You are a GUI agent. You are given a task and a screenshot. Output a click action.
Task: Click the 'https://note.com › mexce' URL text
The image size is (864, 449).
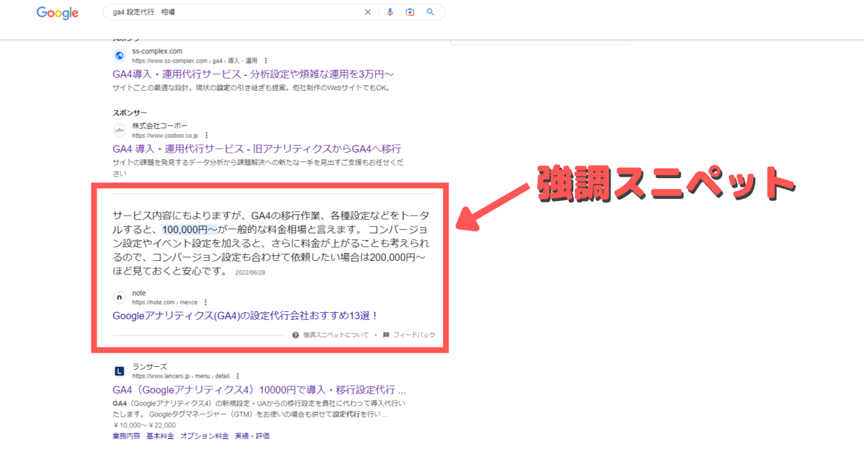coord(165,302)
